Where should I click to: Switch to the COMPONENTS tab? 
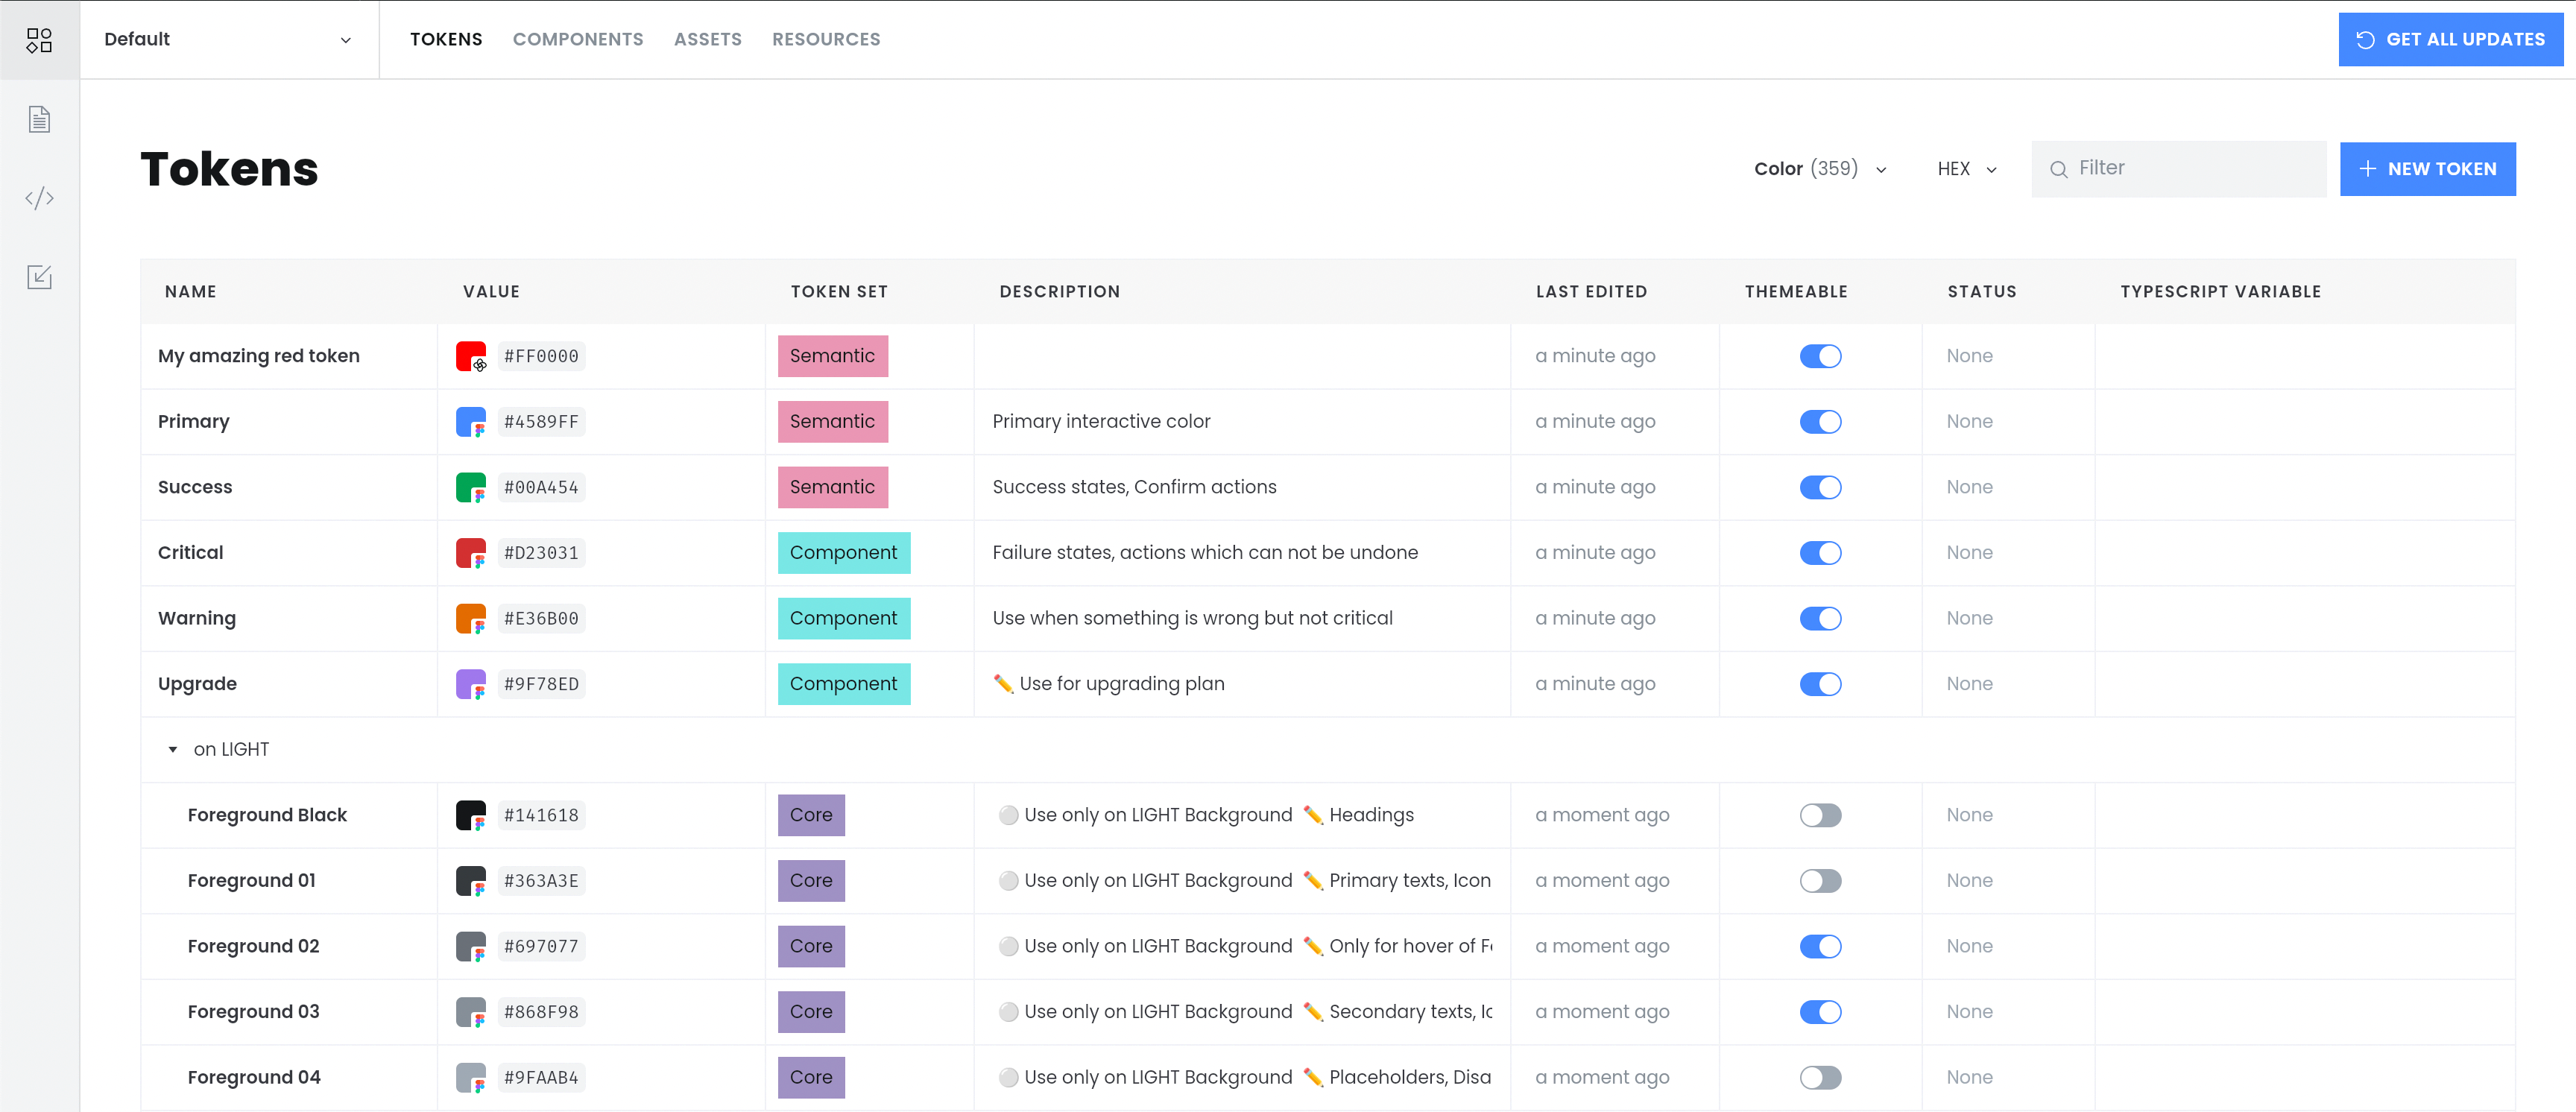coord(578,40)
